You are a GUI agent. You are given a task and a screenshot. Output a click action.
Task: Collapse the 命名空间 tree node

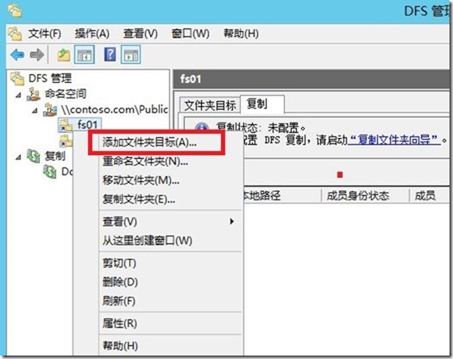click(x=18, y=95)
